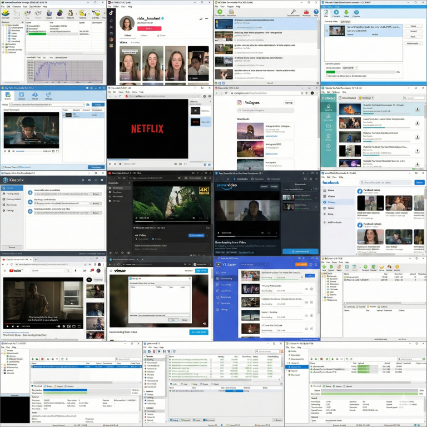Open the View menu in 4K Tokkit
The width and height of the screenshot is (427, 427).
(x=123, y=7)
